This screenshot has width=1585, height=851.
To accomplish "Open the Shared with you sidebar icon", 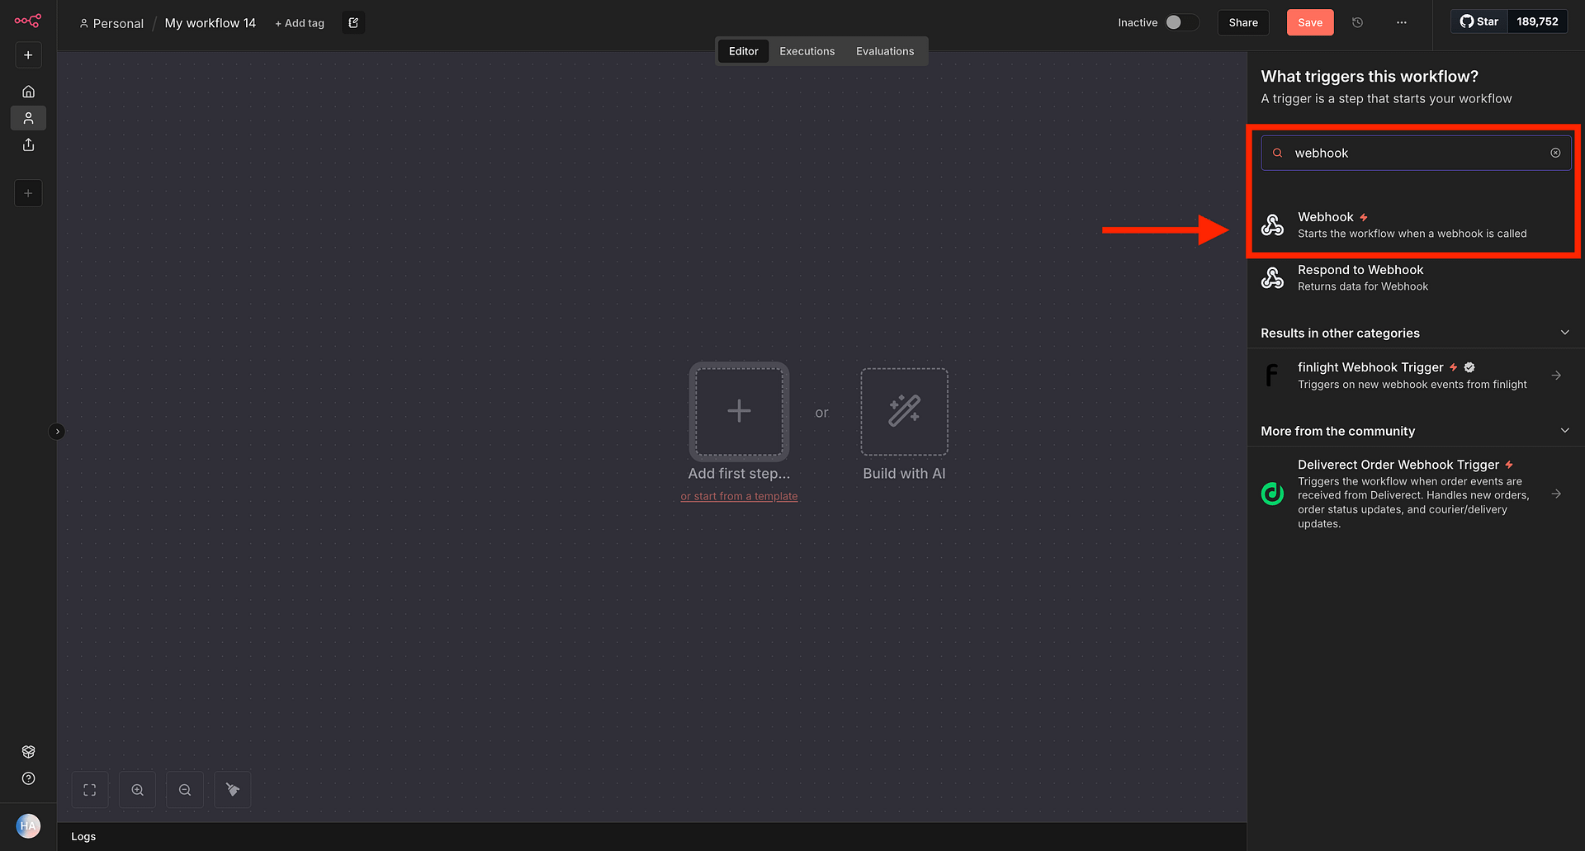I will pyautogui.click(x=28, y=145).
